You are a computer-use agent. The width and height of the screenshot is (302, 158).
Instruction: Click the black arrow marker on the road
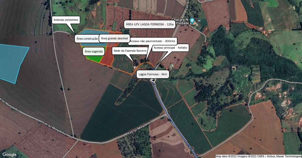click(154, 80)
